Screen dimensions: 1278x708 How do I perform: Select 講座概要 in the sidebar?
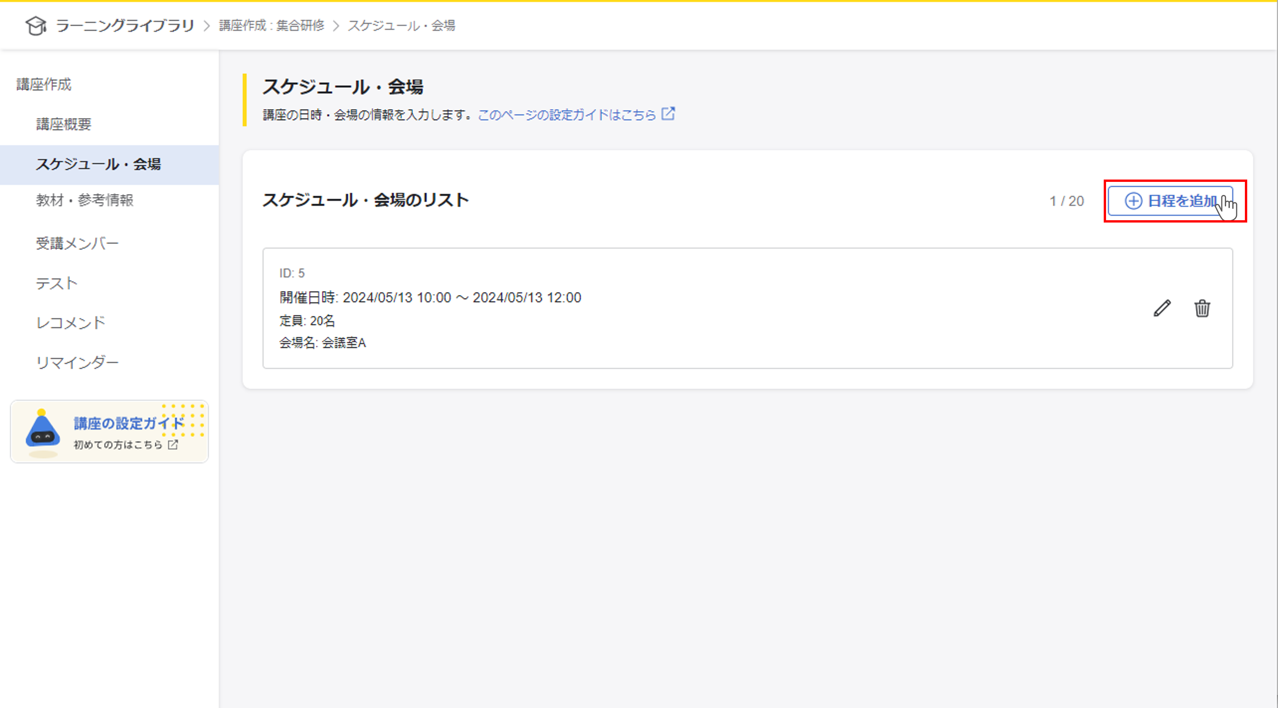[64, 124]
